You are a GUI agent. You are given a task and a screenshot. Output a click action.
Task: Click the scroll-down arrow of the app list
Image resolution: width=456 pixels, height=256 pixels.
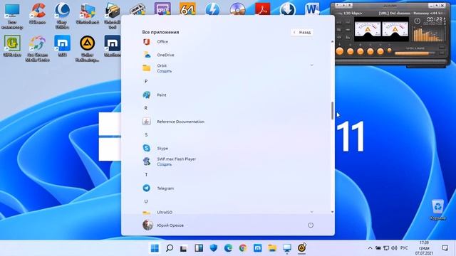[x=333, y=212]
